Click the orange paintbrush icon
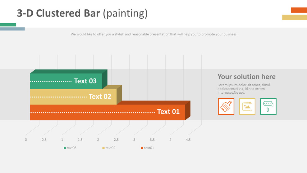 [226, 106]
